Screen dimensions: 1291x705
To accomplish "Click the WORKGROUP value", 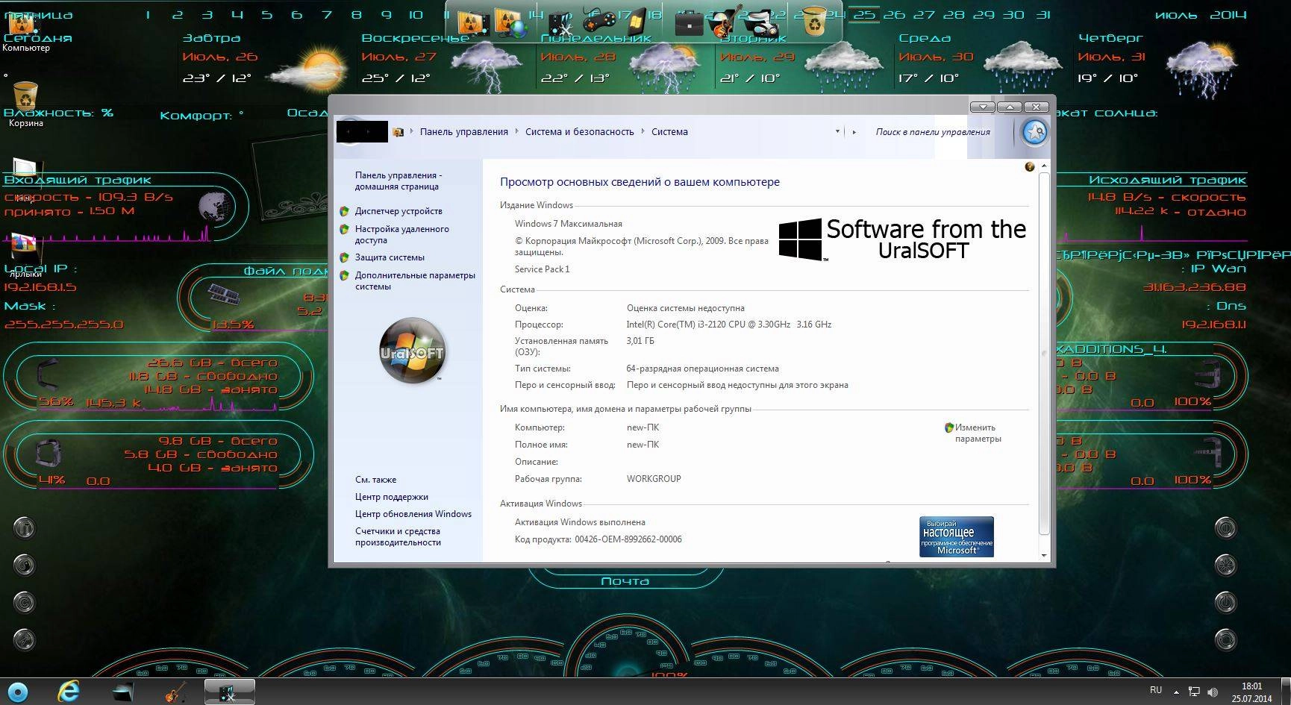I will (x=654, y=479).
